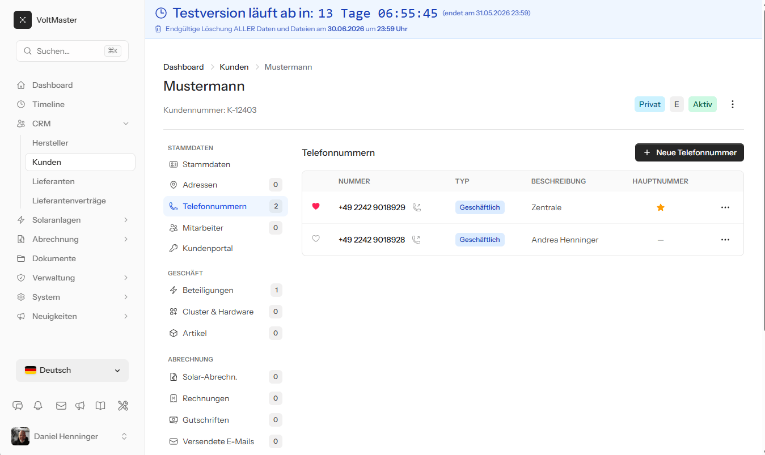Image resolution: width=765 pixels, height=455 pixels.
Task: Open Solar-Abrechn. section
Action: coord(226,377)
